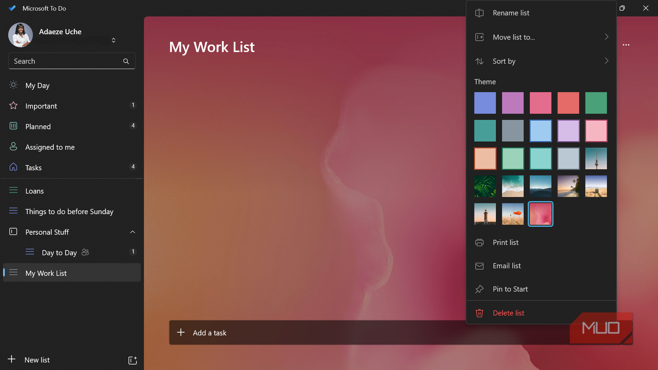Select the My Day sidebar icon
This screenshot has height=370, width=658.
pyautogui.click(x=13, y=85)
